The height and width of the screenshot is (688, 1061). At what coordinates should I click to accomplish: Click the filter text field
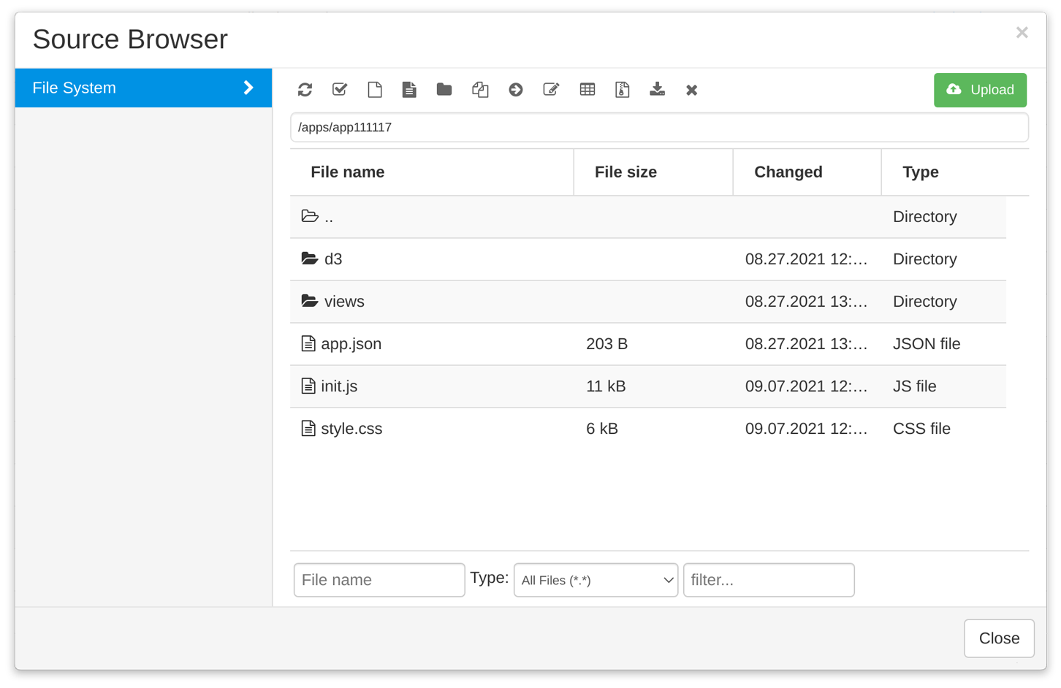[768, 580]
